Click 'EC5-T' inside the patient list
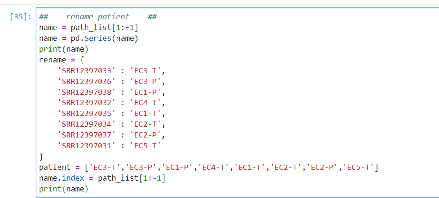 click(360, 167)
